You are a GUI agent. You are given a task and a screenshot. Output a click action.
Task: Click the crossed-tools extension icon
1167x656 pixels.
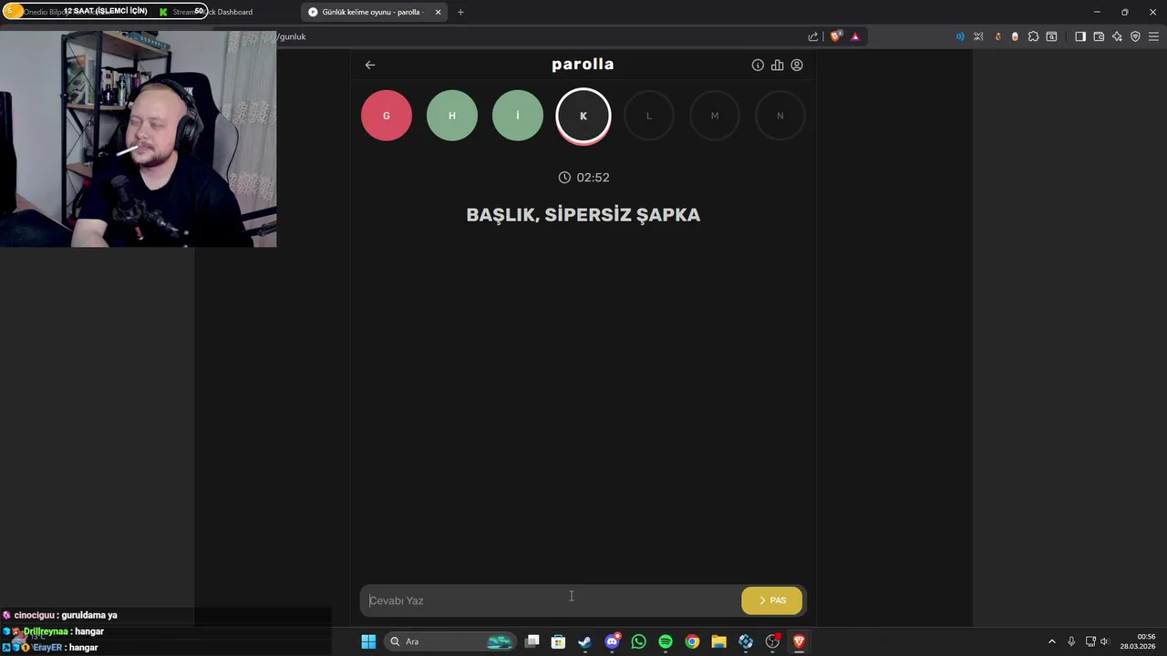[978, 36]
